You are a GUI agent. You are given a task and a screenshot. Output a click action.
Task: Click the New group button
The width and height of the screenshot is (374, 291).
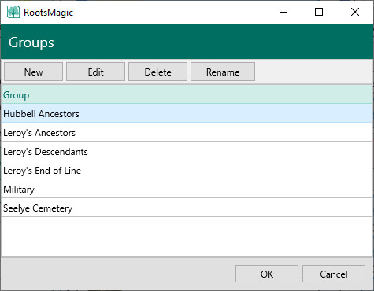[x=33, y=72]
